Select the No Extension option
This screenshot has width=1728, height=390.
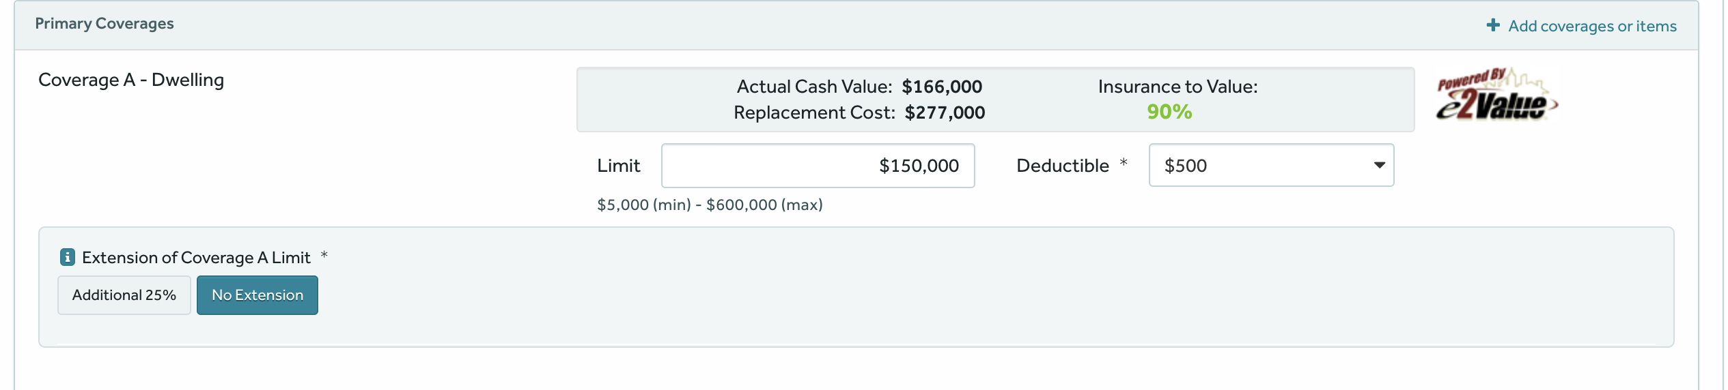257,295
